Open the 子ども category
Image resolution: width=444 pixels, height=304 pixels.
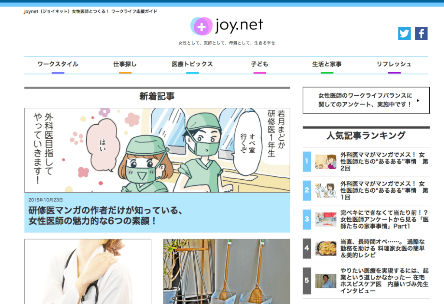tap(259, 64)
